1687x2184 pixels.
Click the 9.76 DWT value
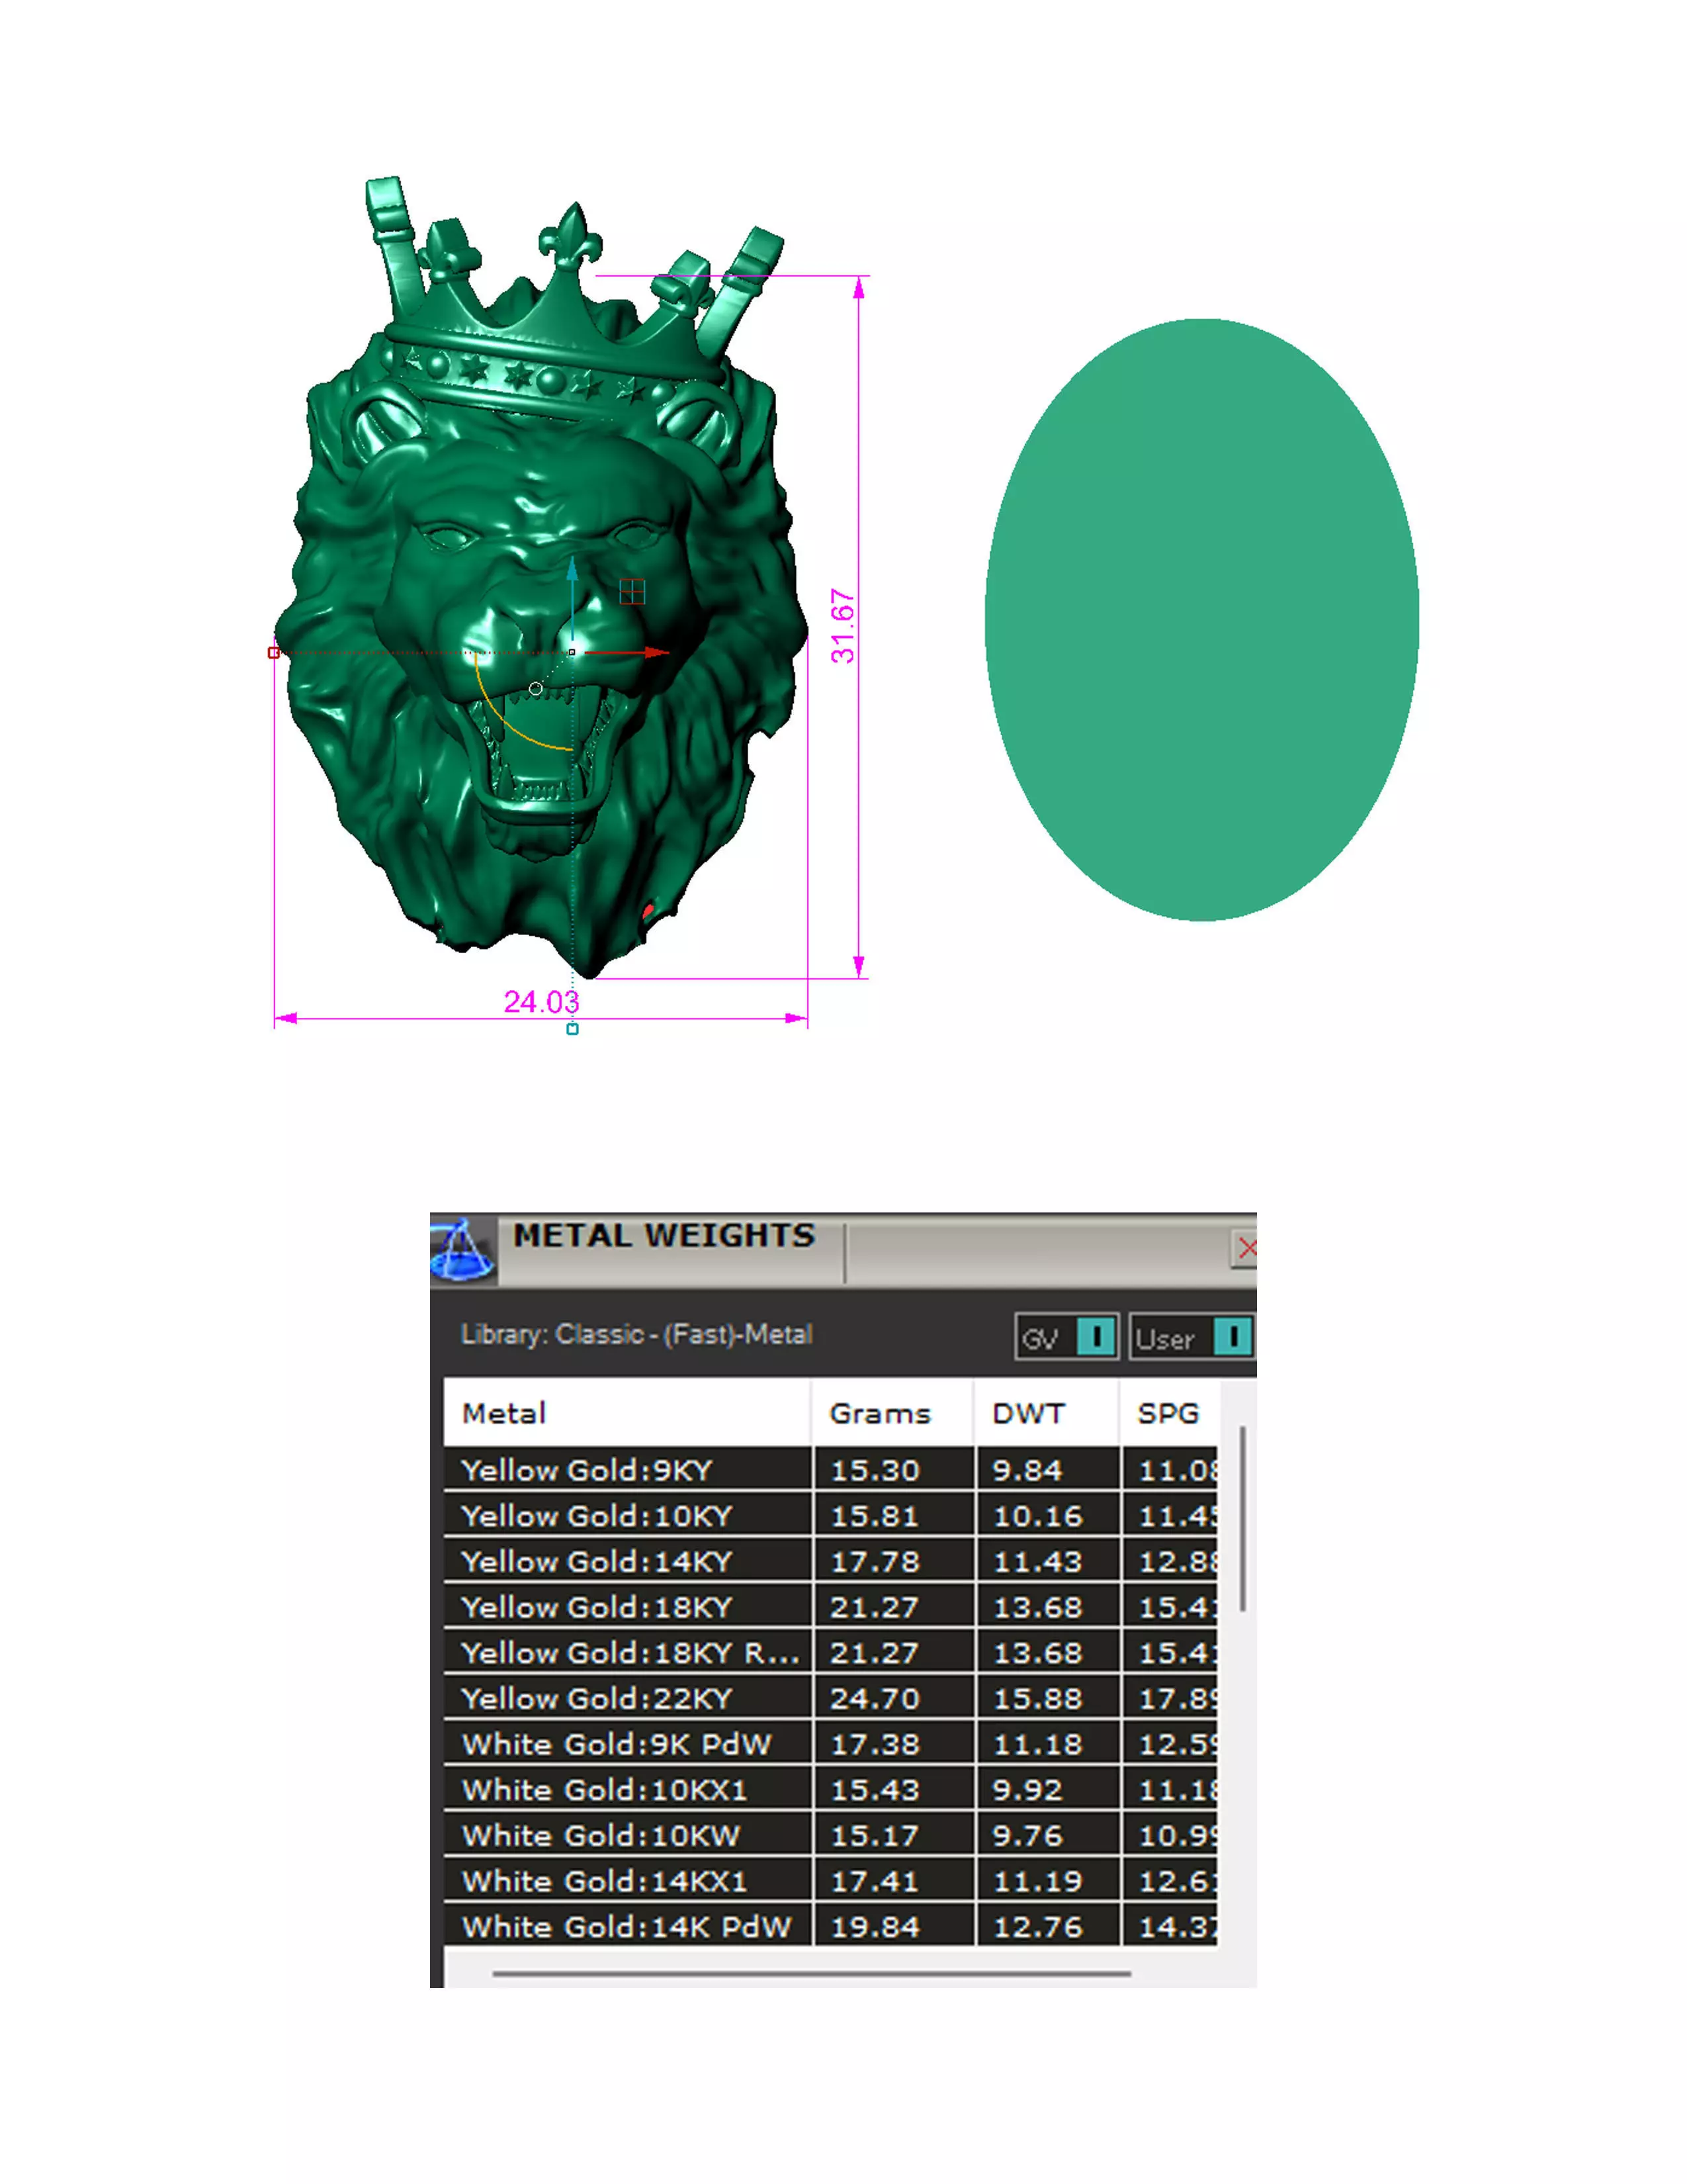point(1027,1836)
